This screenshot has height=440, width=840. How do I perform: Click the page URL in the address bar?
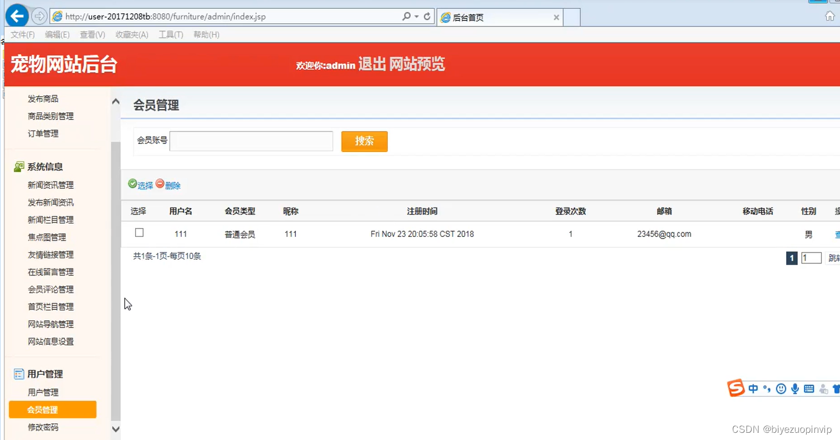tap(166, 17)
